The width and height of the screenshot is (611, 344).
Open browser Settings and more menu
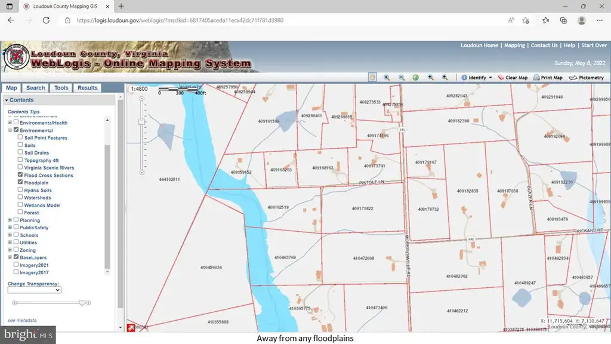click(600, 20)
